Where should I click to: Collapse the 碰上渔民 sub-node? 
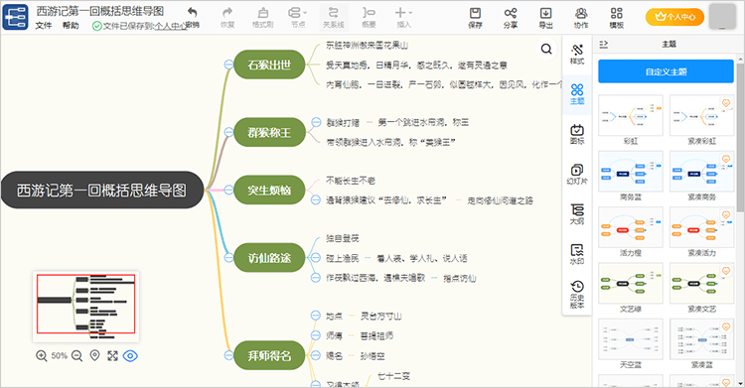[316, 258]
